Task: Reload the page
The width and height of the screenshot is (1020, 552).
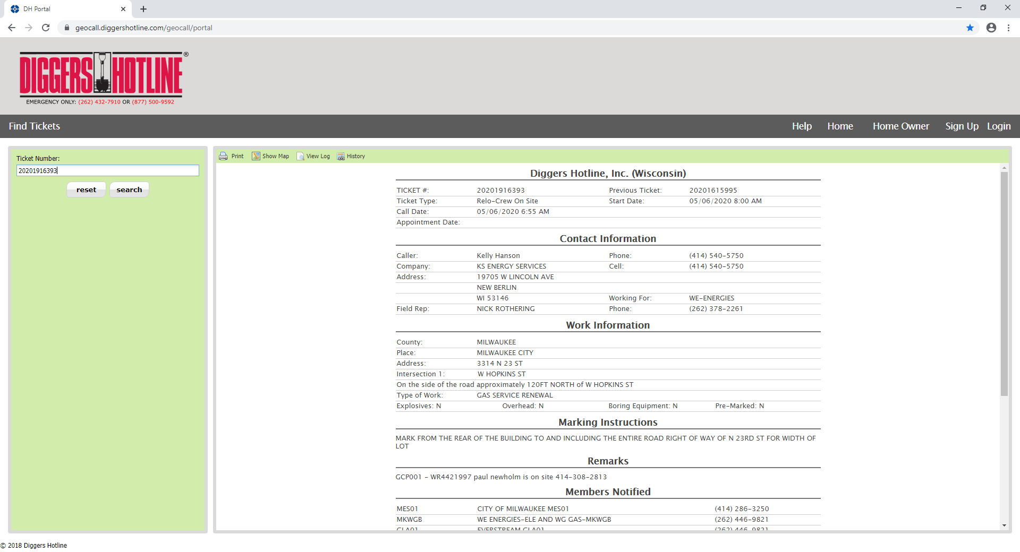Action: click(46, 28)
